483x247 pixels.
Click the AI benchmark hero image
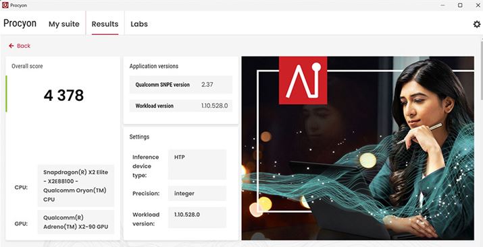pos(357,148)
